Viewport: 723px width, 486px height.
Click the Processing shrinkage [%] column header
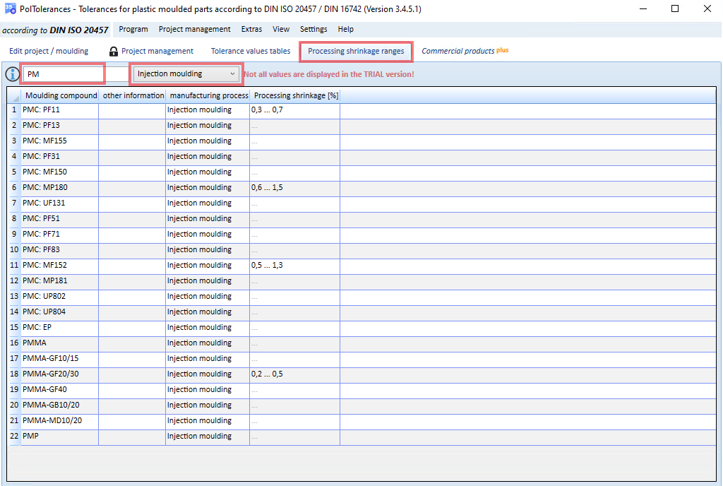[x=295, y=95]
